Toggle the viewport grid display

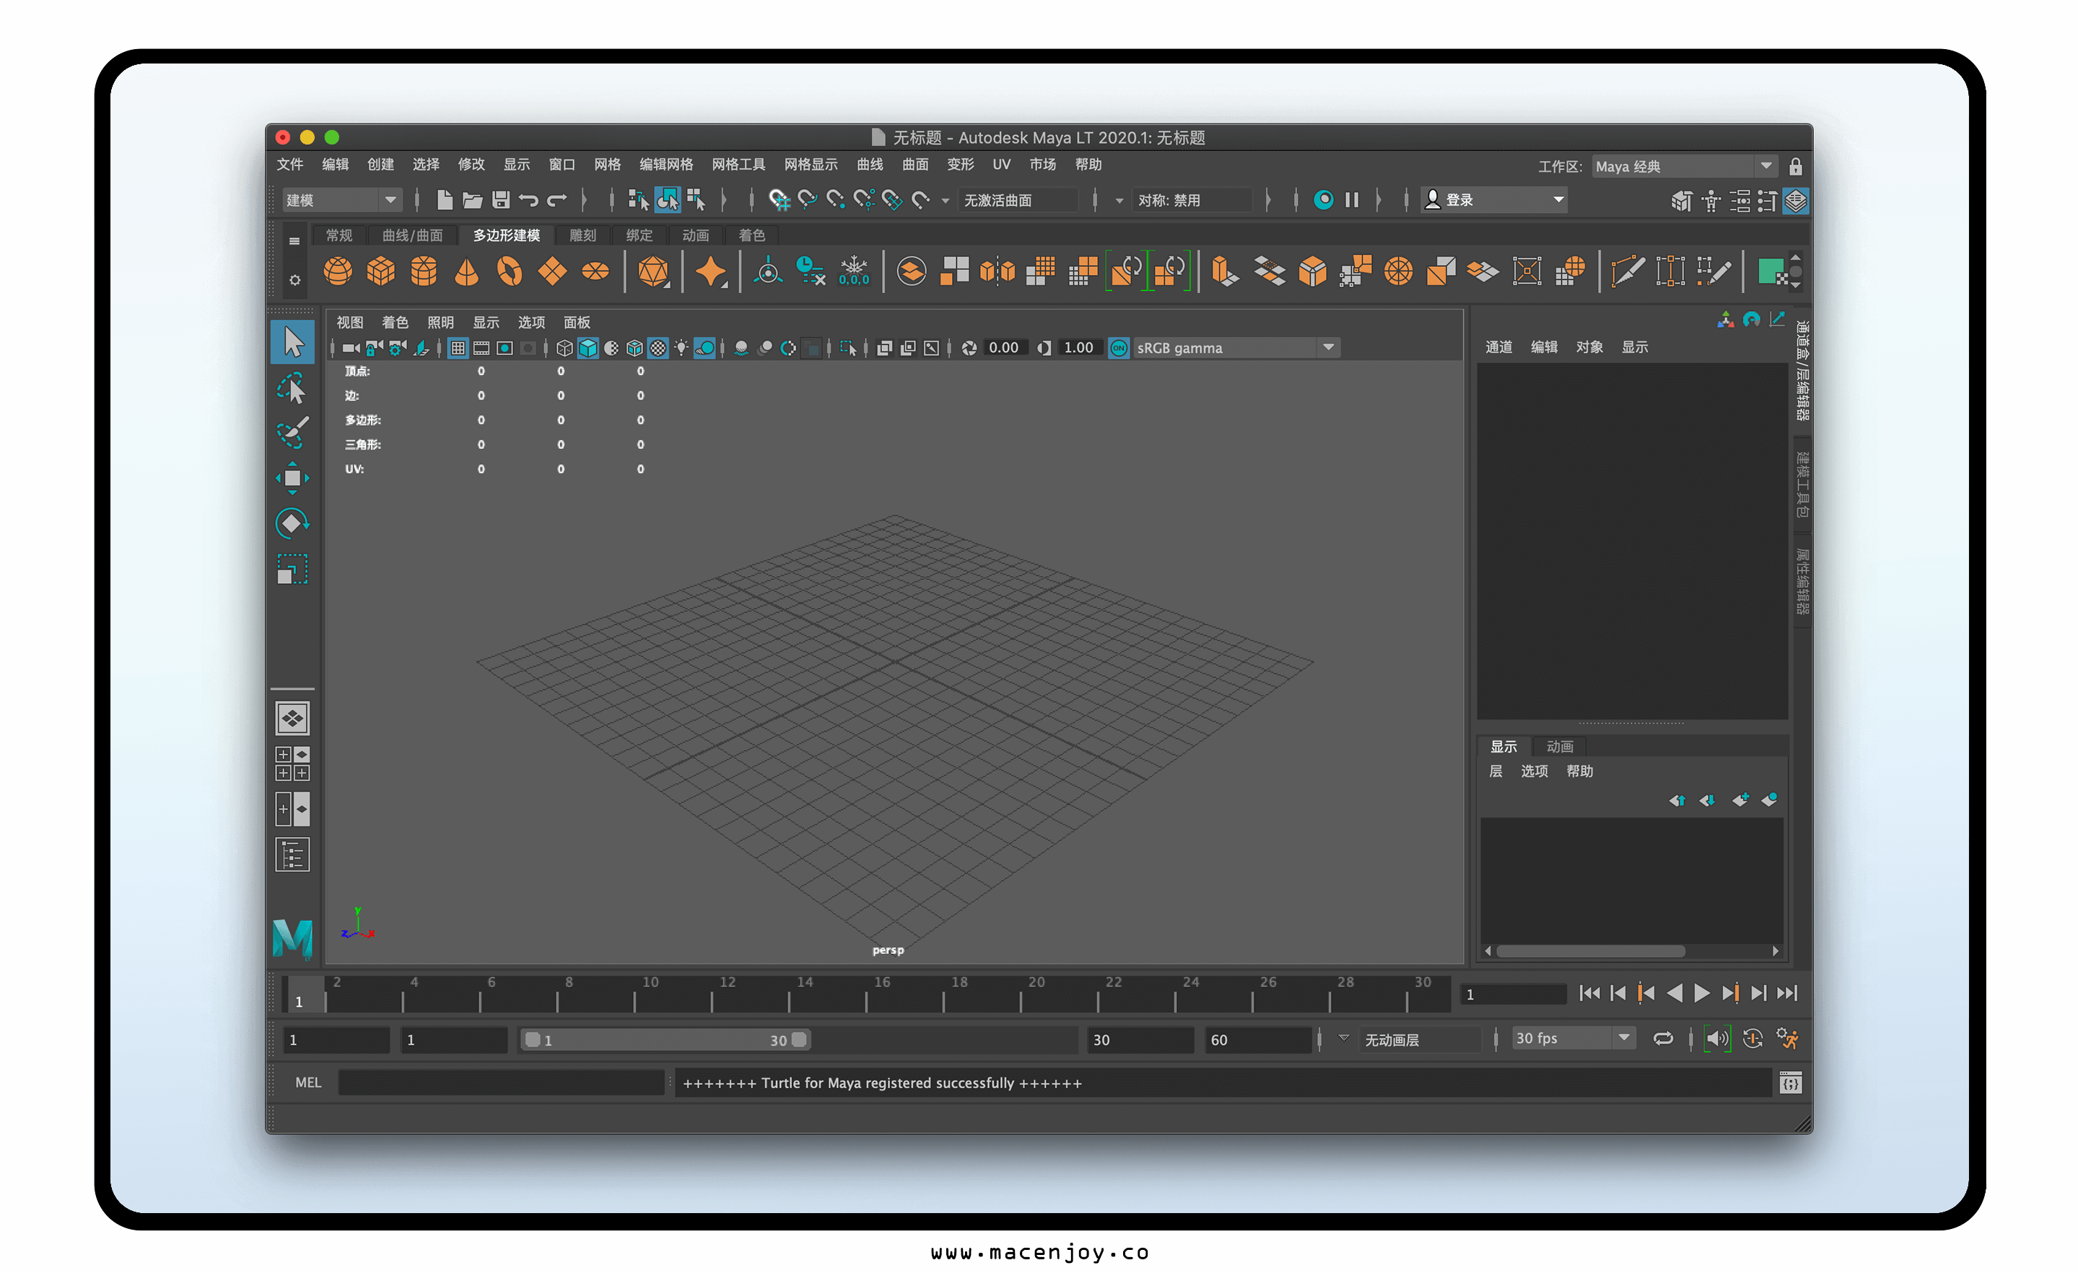tap(458, 347)
